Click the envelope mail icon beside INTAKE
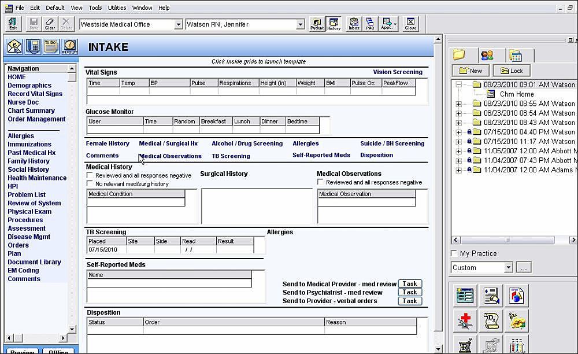Image resolution: width=578 pixels, height=354 pixels. tap(14, 46)
